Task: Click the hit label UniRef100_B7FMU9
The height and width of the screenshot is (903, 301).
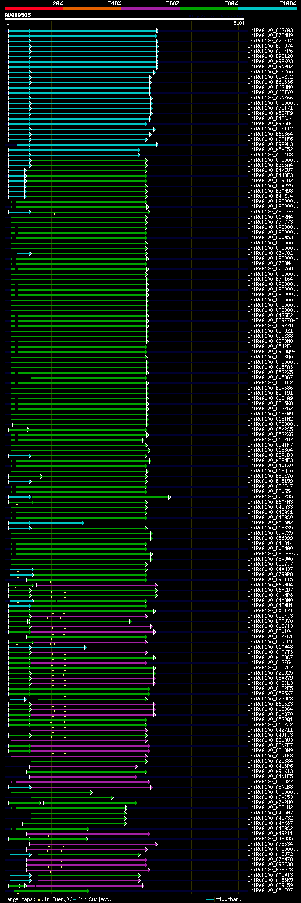Action: click(270, 36)
